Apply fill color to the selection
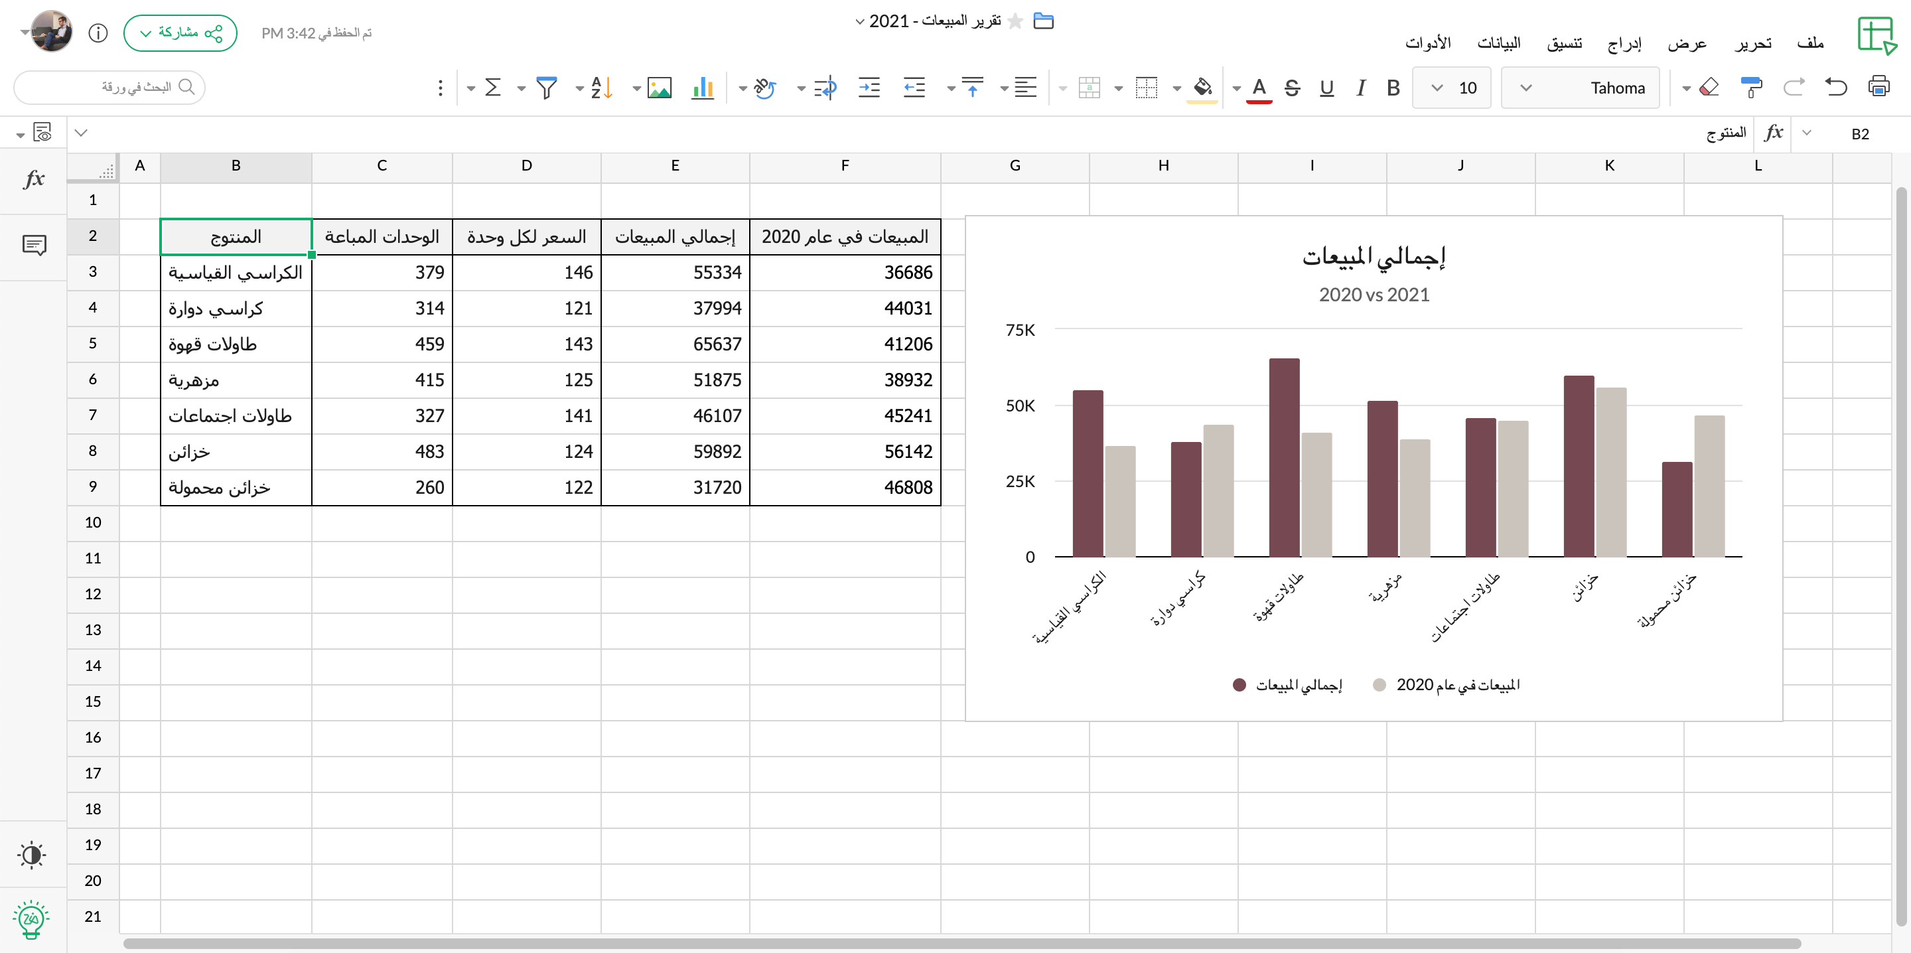 pyautogui.click(x=1203, y=87)
